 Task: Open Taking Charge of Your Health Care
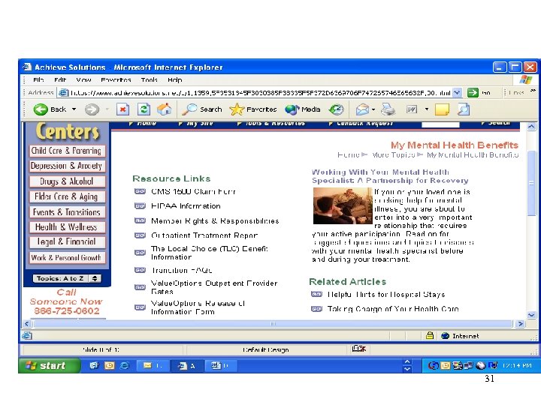pos(393,308)
